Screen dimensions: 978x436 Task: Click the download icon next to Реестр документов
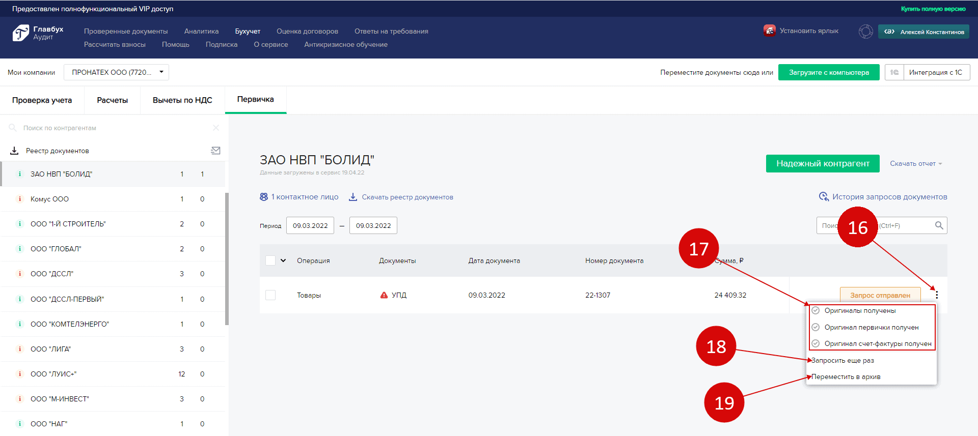coord(14,151)
